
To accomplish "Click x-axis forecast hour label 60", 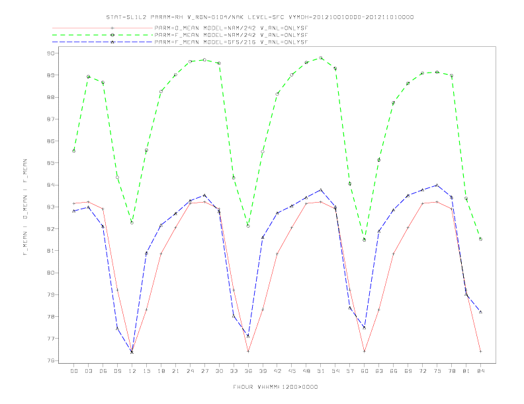I will click(x=365, y=371).
